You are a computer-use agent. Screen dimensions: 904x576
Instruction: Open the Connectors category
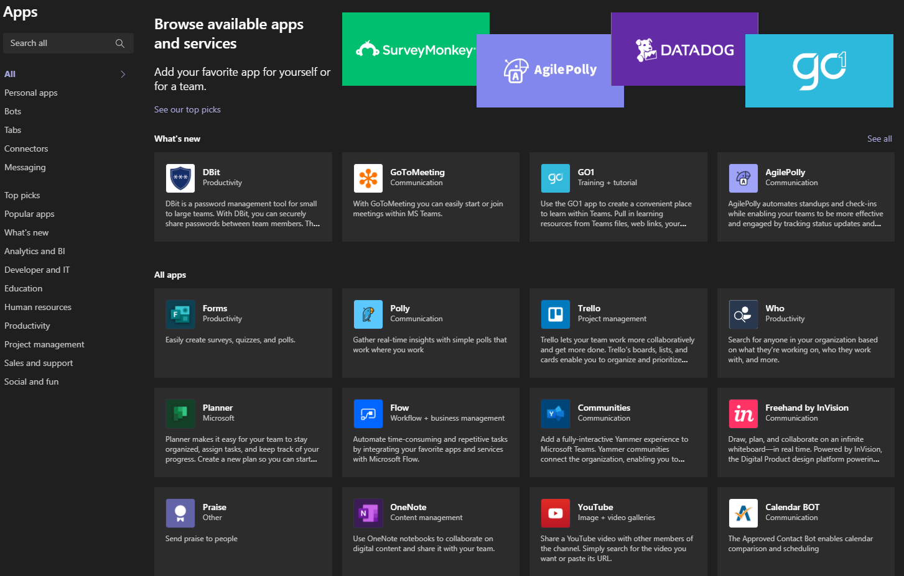point(26,149)
